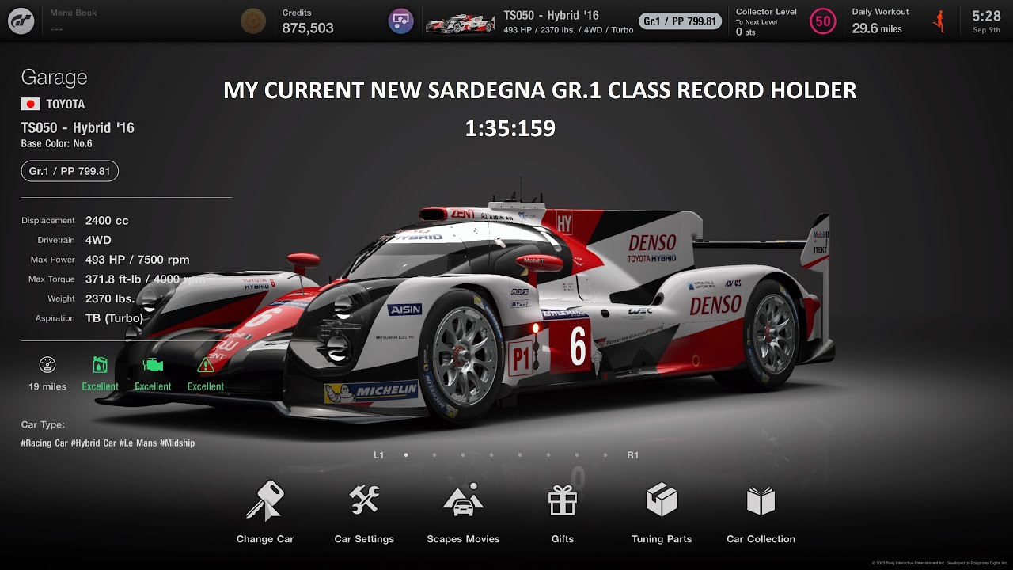Click the Base Color: No.6 text
The image size is (1013, 570).
(x=57, y=144)
